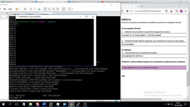Open the Windows Start menu

(3, 104)
